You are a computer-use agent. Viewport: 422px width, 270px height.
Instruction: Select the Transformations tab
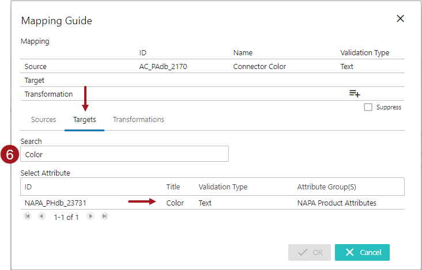(138, 120)
